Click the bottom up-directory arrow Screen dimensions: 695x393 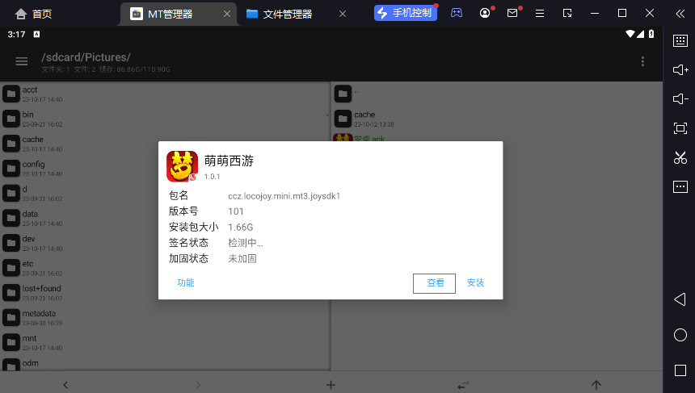pos(596,385)
